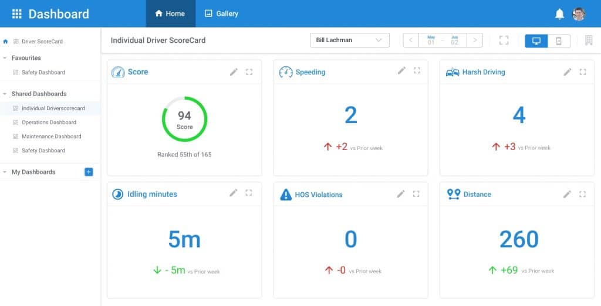Collapse the Favourites section

tap(5, 58)
